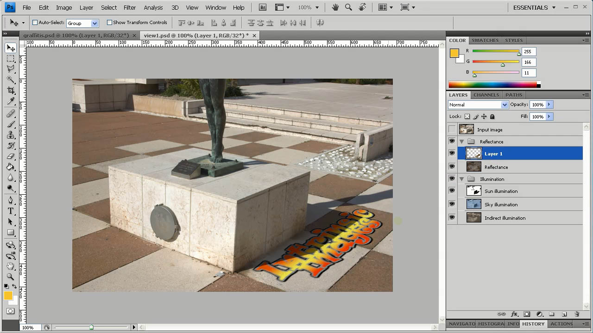The width and height of the screenshot is (593, 333).
Task: Click the foreground color swatch in toolbox
Action: click(8, 296)
